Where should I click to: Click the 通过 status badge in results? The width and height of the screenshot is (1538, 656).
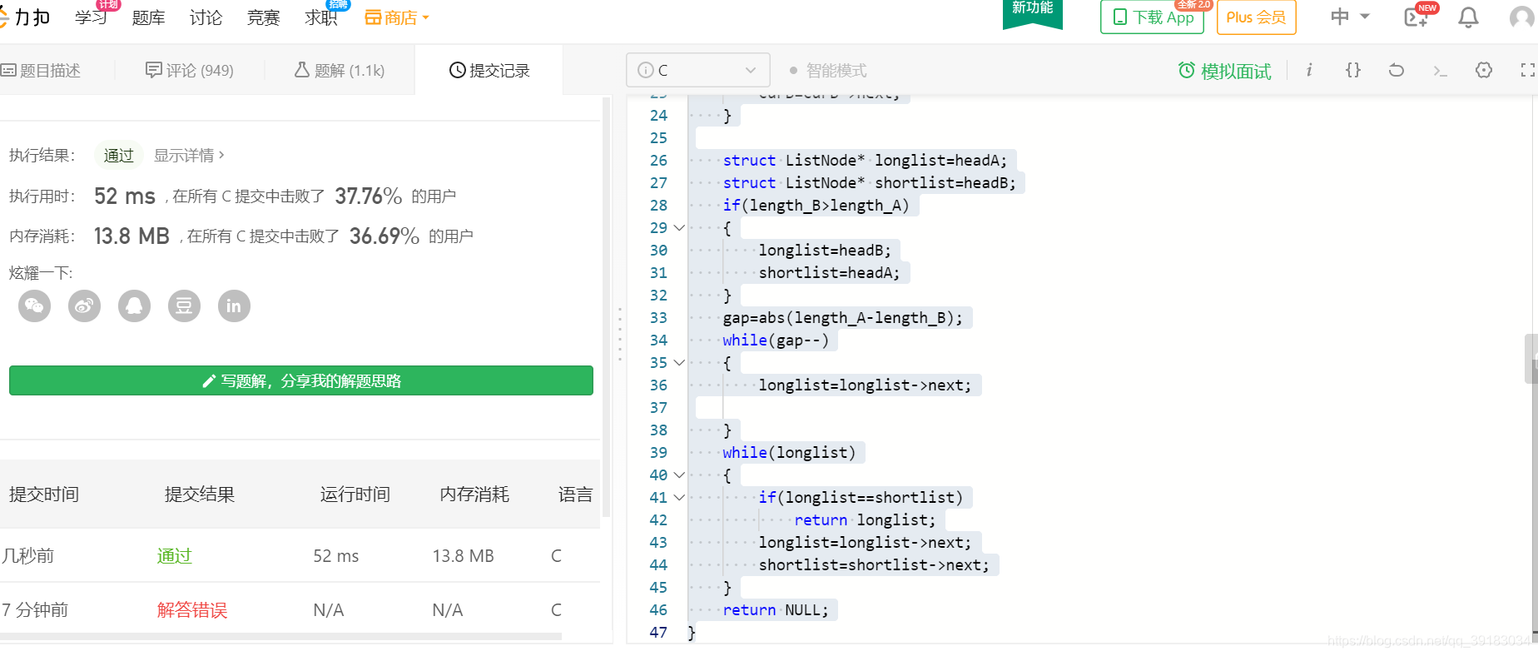[118, 156]
